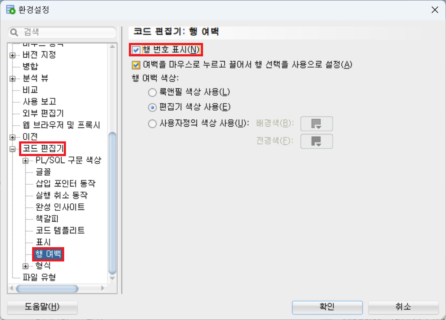Select 사용자정의 색상 사용 radio button

pyautogui.click(x=152, y=124)
